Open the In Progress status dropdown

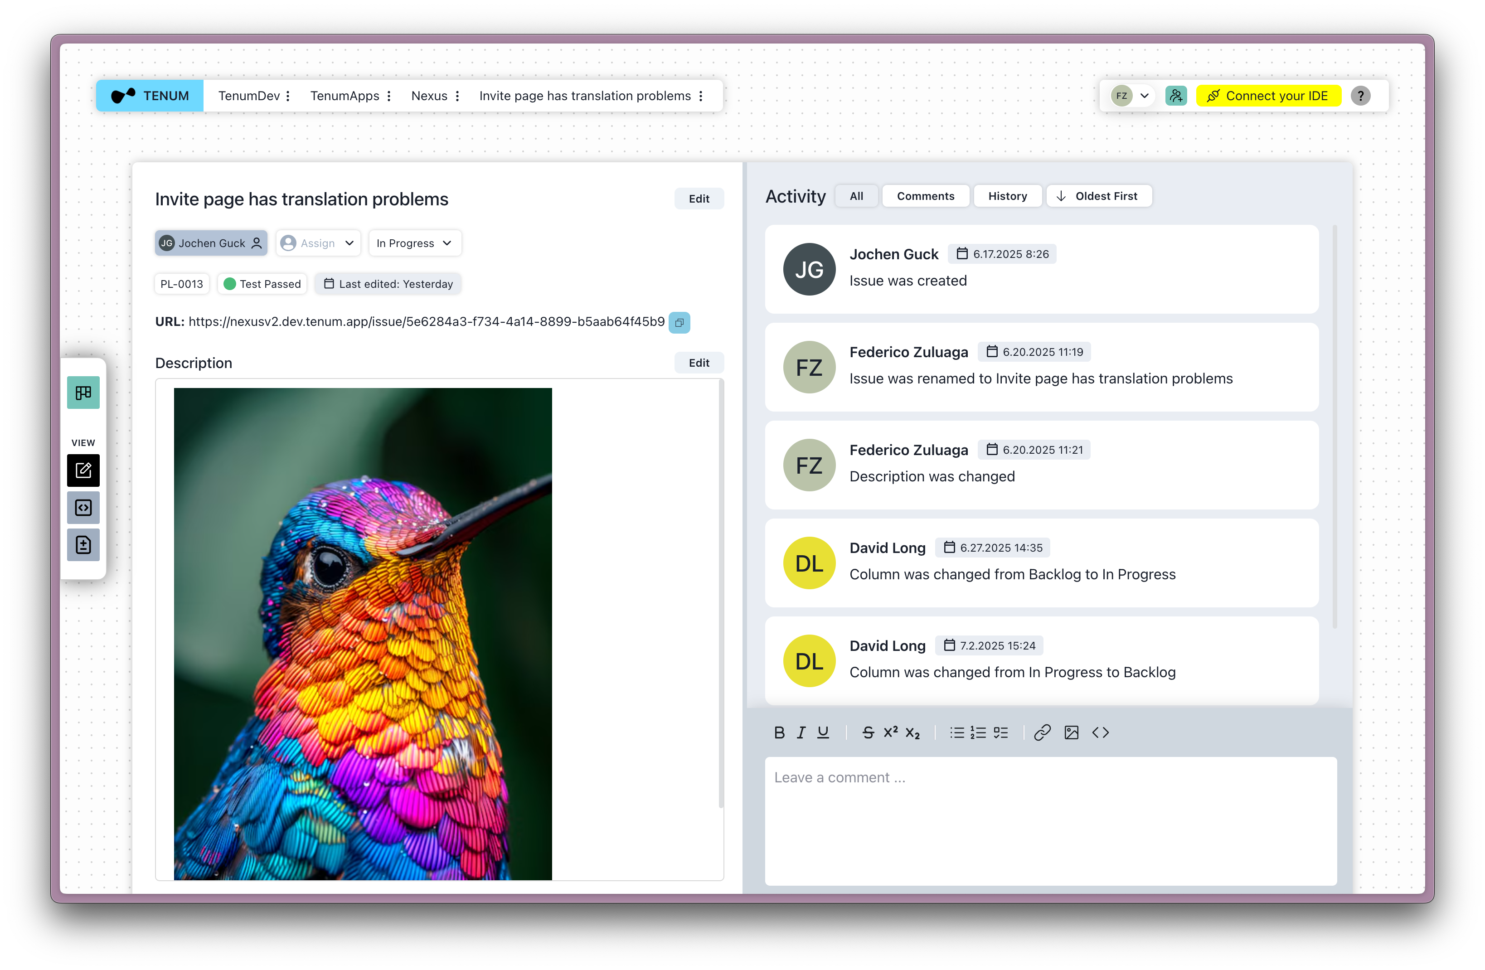(414, 243)
